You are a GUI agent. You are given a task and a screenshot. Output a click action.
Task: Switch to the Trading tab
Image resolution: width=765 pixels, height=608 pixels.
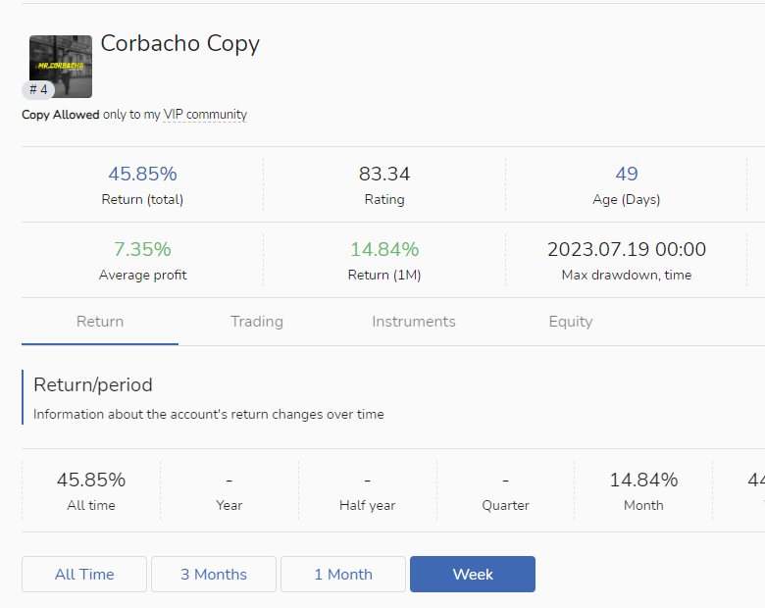click(257, 322)
